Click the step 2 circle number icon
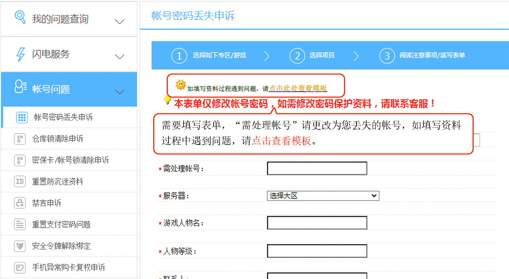Image resolution: width=509 pixels, height=279 pixels. (x=297, y=56)
